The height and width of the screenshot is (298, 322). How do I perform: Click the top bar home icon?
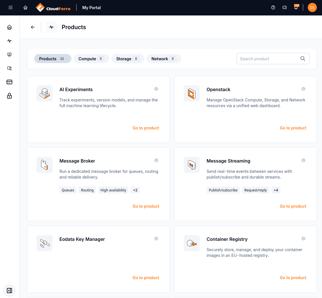25,8
